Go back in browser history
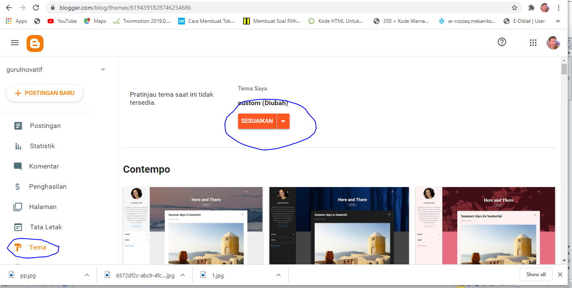This screenshot has width=572, height=288. pyautogui.click(x=8, y=8)
